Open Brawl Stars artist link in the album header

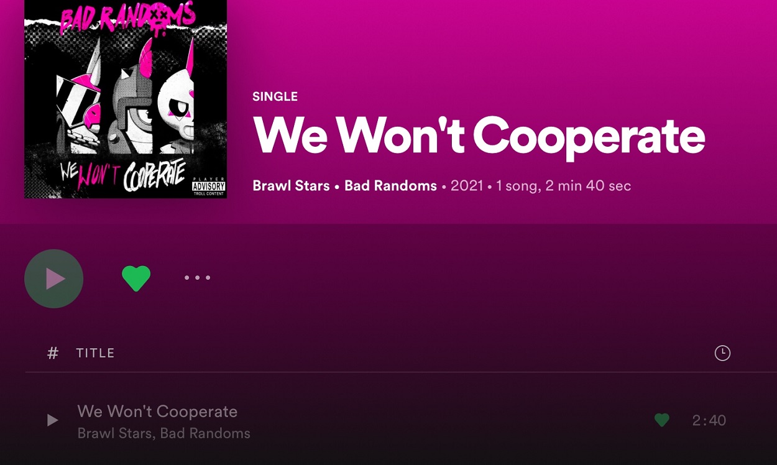pos(291,185)
